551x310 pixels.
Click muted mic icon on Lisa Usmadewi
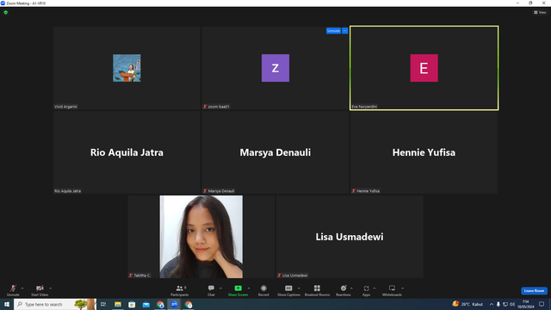tap(279, 276)
